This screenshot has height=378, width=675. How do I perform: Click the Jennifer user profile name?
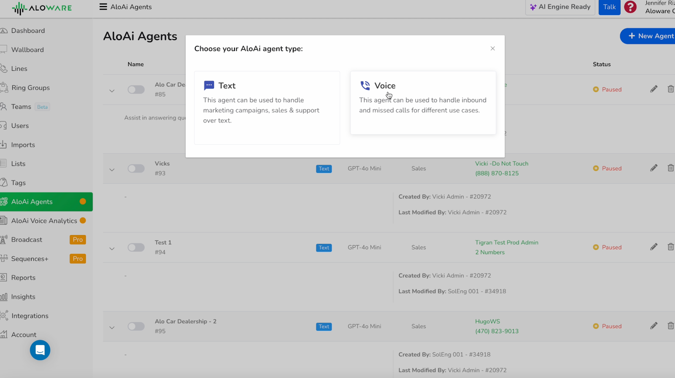(x=660, y=3)
